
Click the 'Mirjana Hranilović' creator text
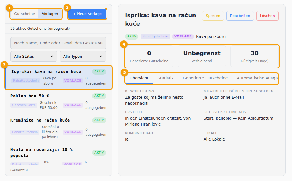point(143,124)
